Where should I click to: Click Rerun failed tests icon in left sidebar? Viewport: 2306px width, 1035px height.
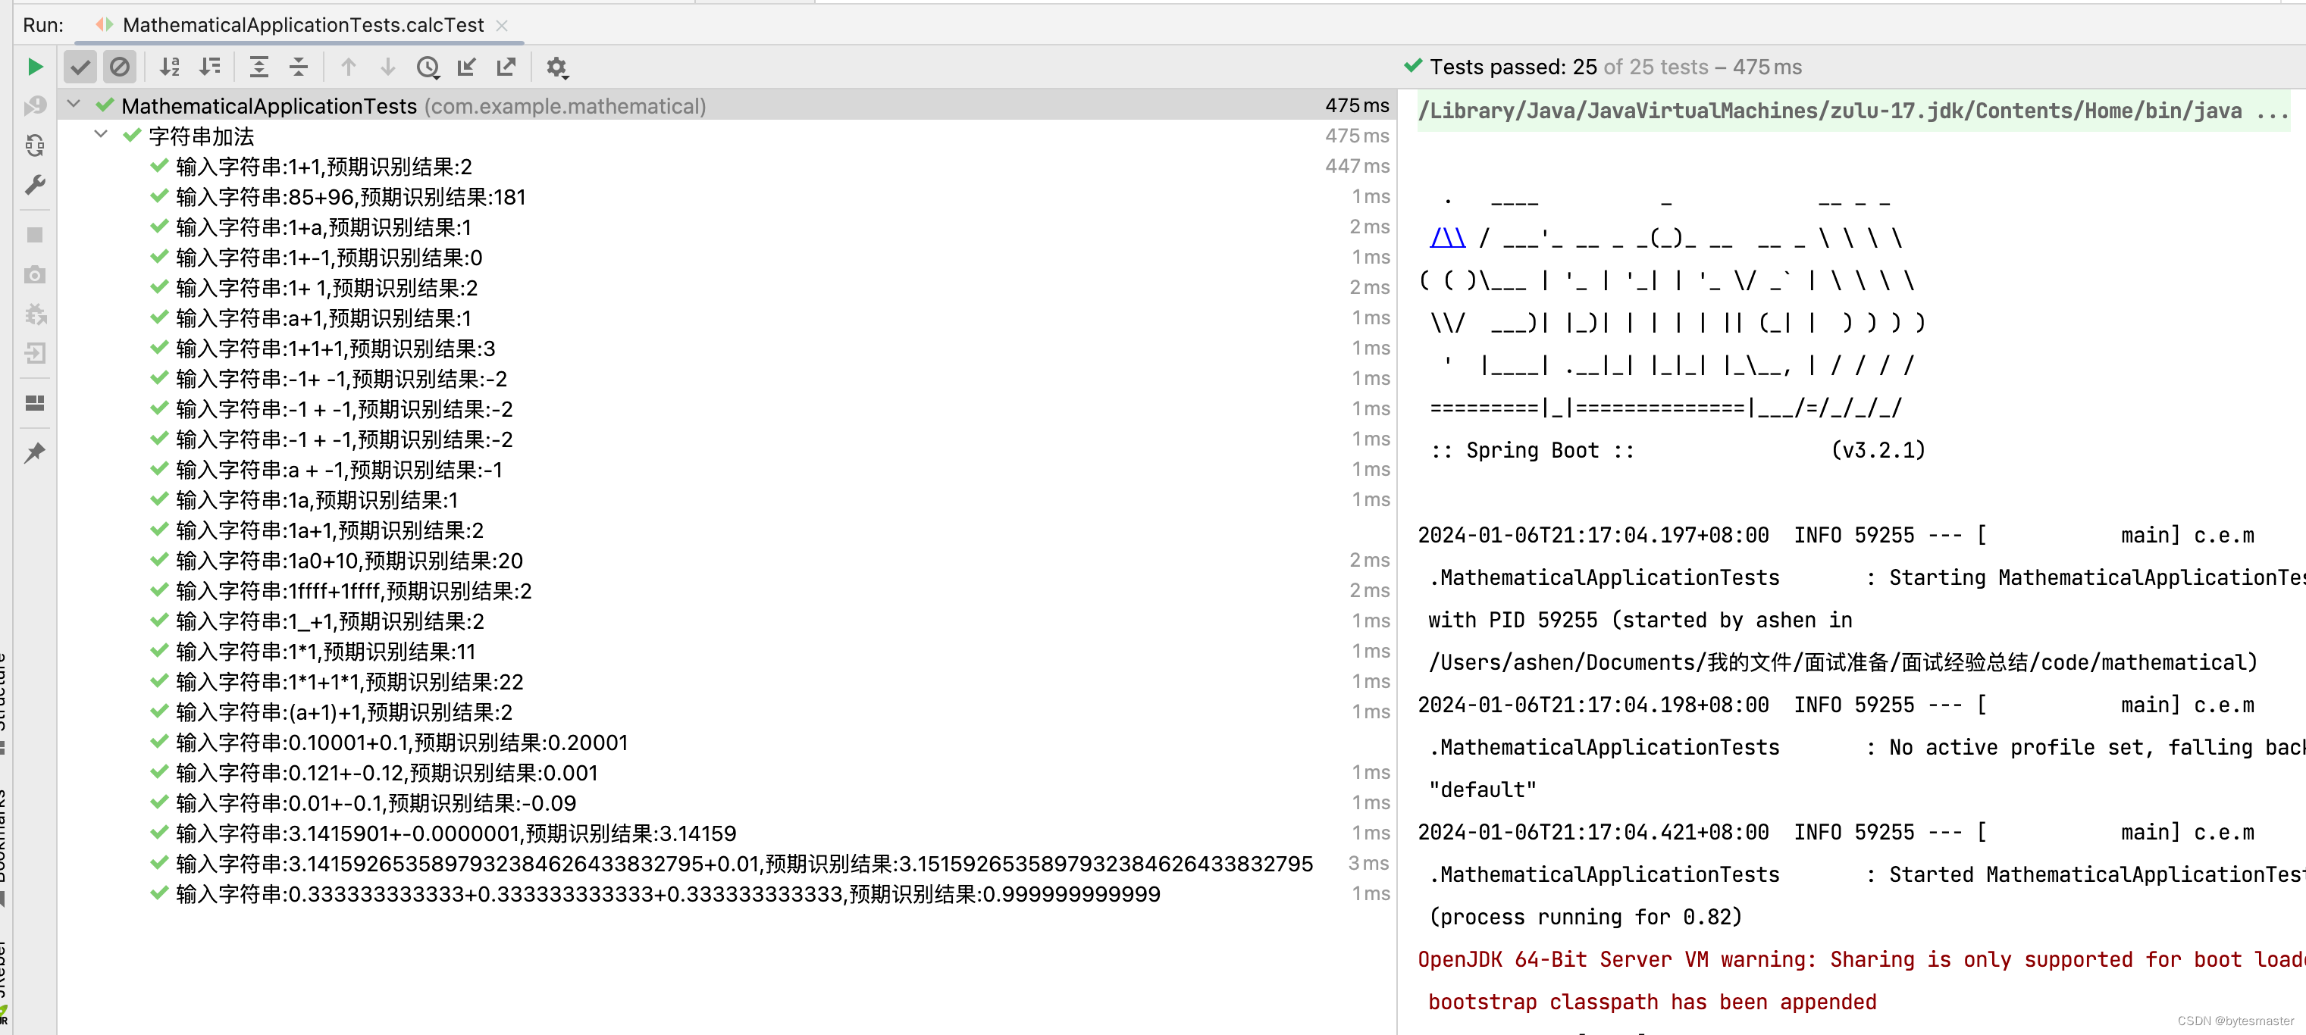point(35,106)
